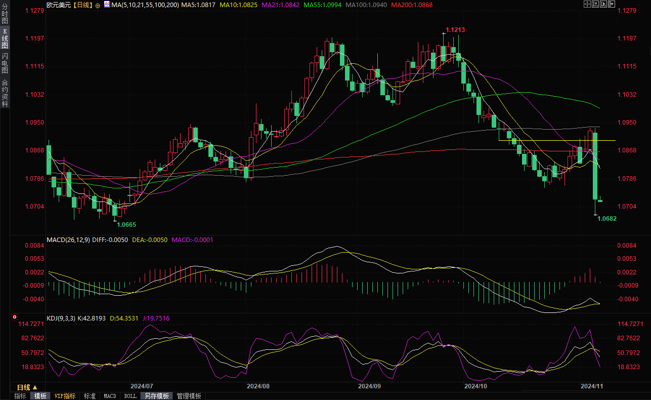
Task: Apply the BOLL template
Action: click(130, 396)
